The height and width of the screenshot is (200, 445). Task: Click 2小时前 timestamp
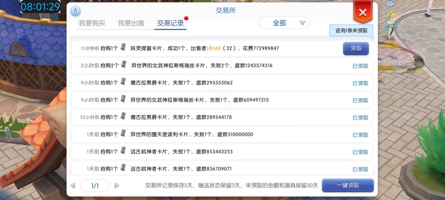click(x=90, y=66)
